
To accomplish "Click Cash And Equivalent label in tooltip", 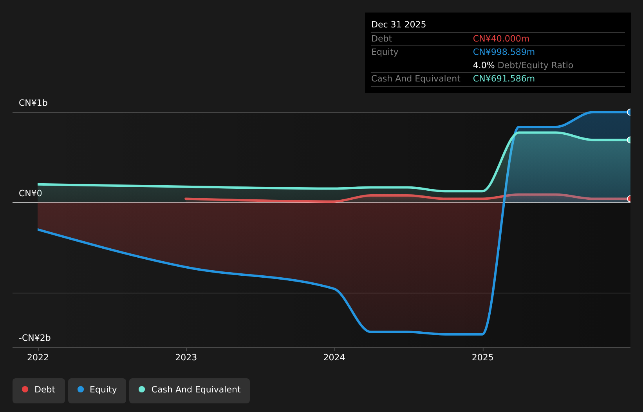I will click(416, 79).
